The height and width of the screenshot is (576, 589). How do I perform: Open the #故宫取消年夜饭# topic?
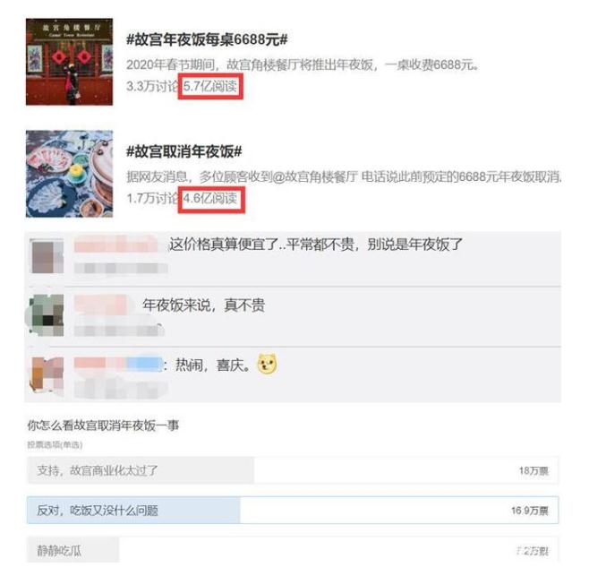184,151
